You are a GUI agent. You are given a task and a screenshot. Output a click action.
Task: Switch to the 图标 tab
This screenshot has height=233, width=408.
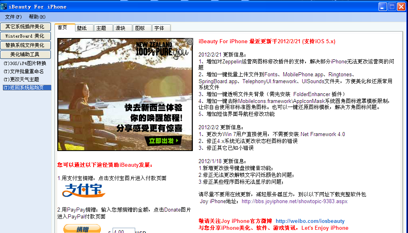[x=142, y=28]
